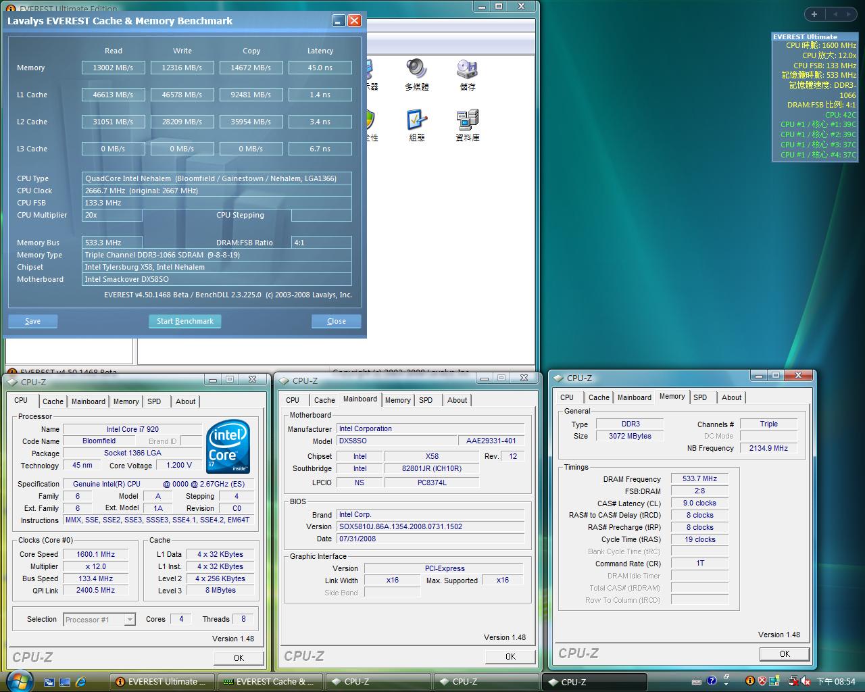The image size is (865, 692).
Task: Click BIOS Version field SOX5810J.86A.1354
Action: (x=431, y=526)
